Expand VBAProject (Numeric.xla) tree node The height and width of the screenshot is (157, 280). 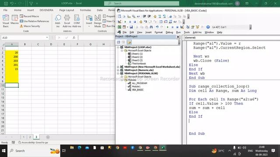pyautogui.click(x=118, y=70)
